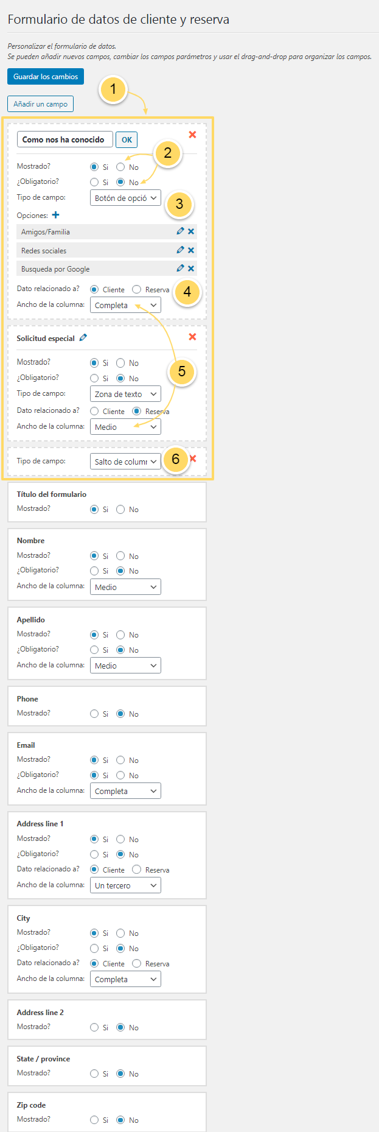379x1132 pixels.
Task: Click the Guardar los cambios button
Action: click(44, 76)
